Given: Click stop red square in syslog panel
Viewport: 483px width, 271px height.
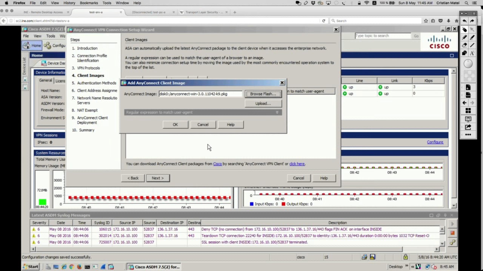Looking at the screenshot, I should point(452,233).
